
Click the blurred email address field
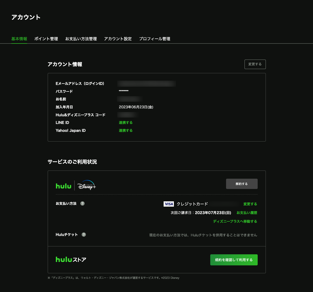click(x=146, y=84)
